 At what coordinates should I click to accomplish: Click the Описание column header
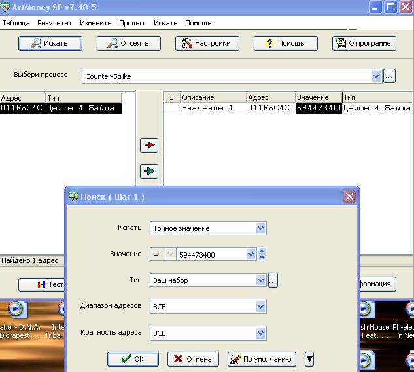pyautogui.click(x=213, y=97)
